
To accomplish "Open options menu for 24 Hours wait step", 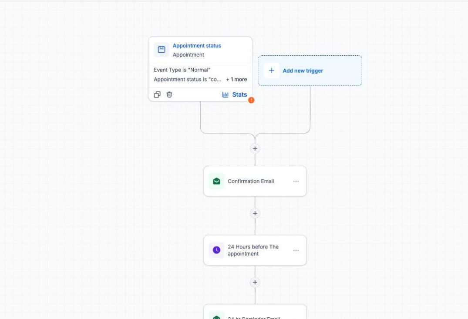I will pos(296,250).
